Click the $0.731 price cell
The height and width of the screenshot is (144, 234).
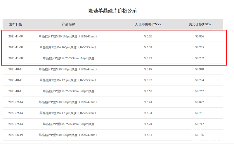pos(200,113)
